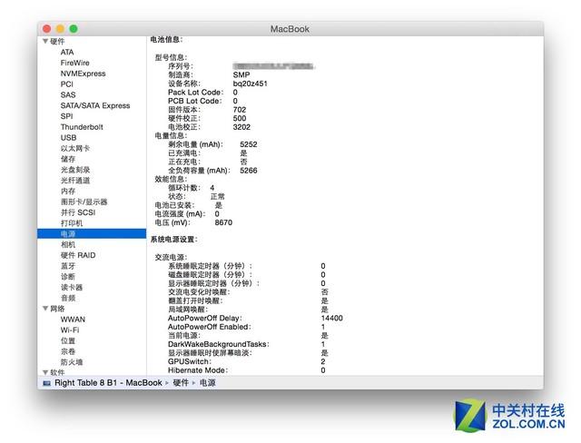
Task: Select 宗卷 volumes entry
Action: pyautogui.click(x=68, y=351)
